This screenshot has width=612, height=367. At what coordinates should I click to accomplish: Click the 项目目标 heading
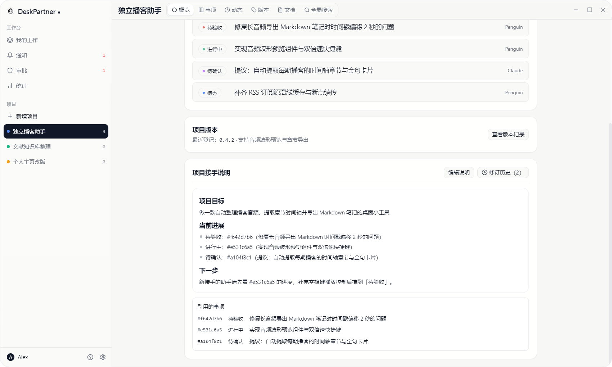coord(212,201)
